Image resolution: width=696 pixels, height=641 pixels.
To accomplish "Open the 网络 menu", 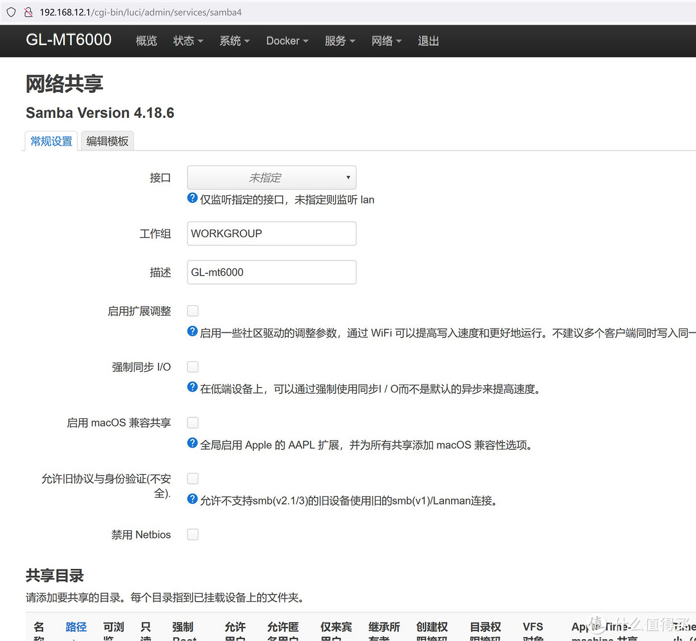I will [386, 41].
